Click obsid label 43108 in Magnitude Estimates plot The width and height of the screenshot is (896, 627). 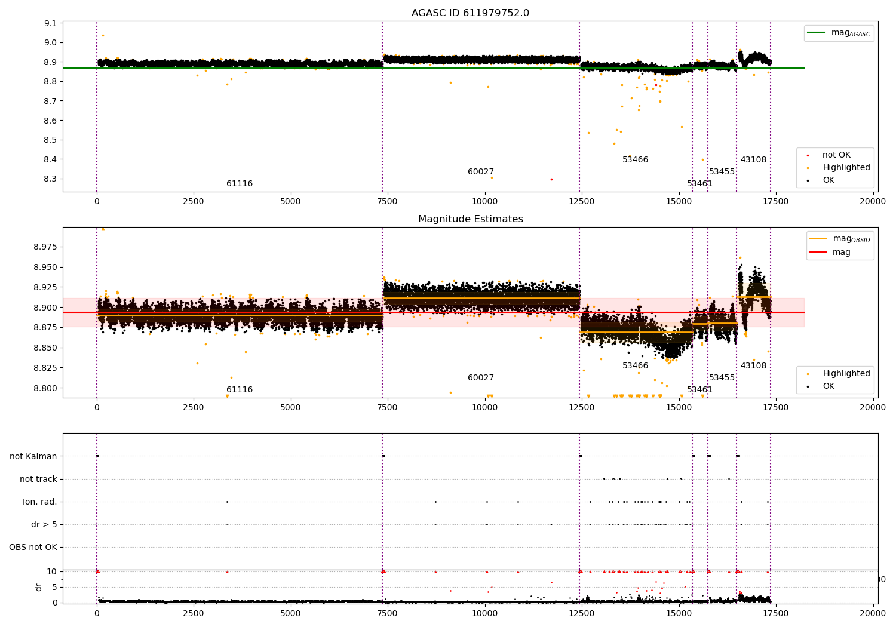tap(753, 366)
